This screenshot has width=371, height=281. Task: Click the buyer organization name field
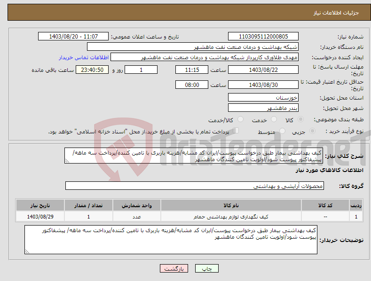(193, 47)
